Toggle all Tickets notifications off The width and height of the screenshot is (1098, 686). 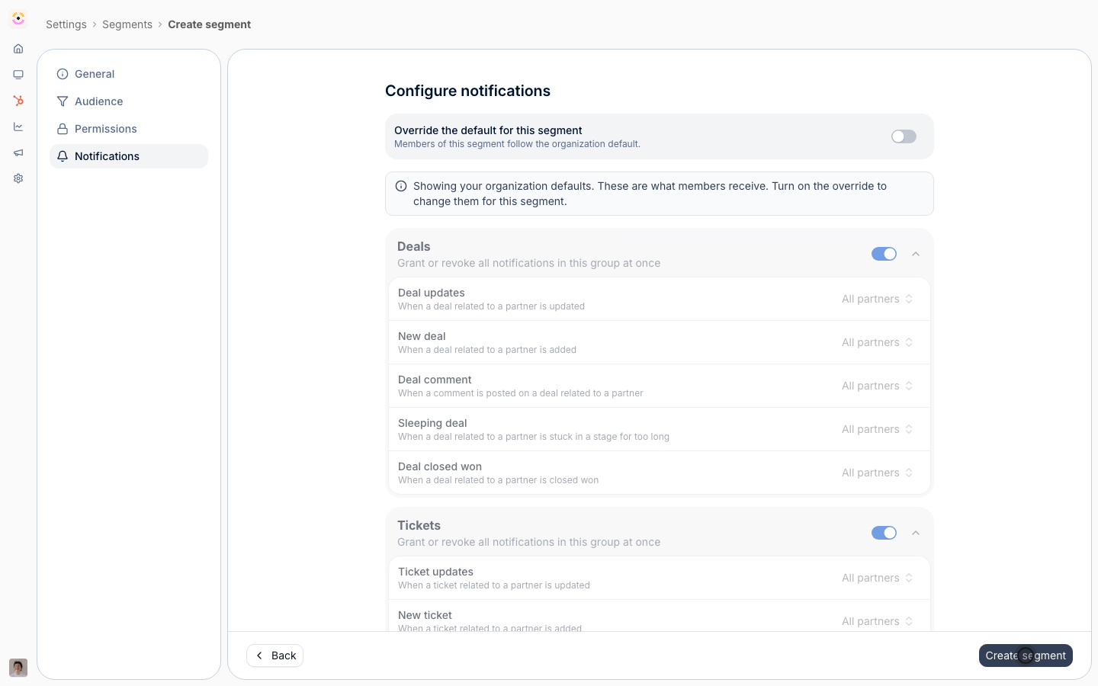point(884,533)
